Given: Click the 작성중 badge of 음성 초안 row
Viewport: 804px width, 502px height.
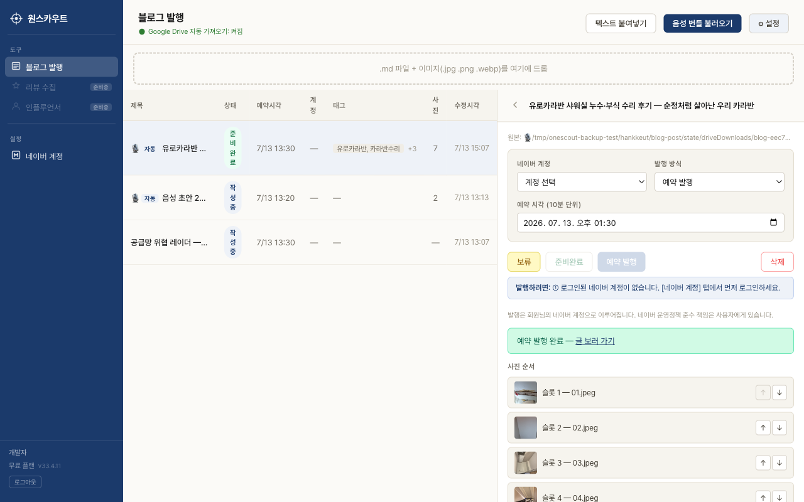Looking at the screenshot, I should [232, 198].
